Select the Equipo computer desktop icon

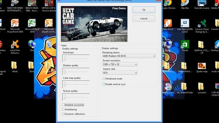click(168, 46)
